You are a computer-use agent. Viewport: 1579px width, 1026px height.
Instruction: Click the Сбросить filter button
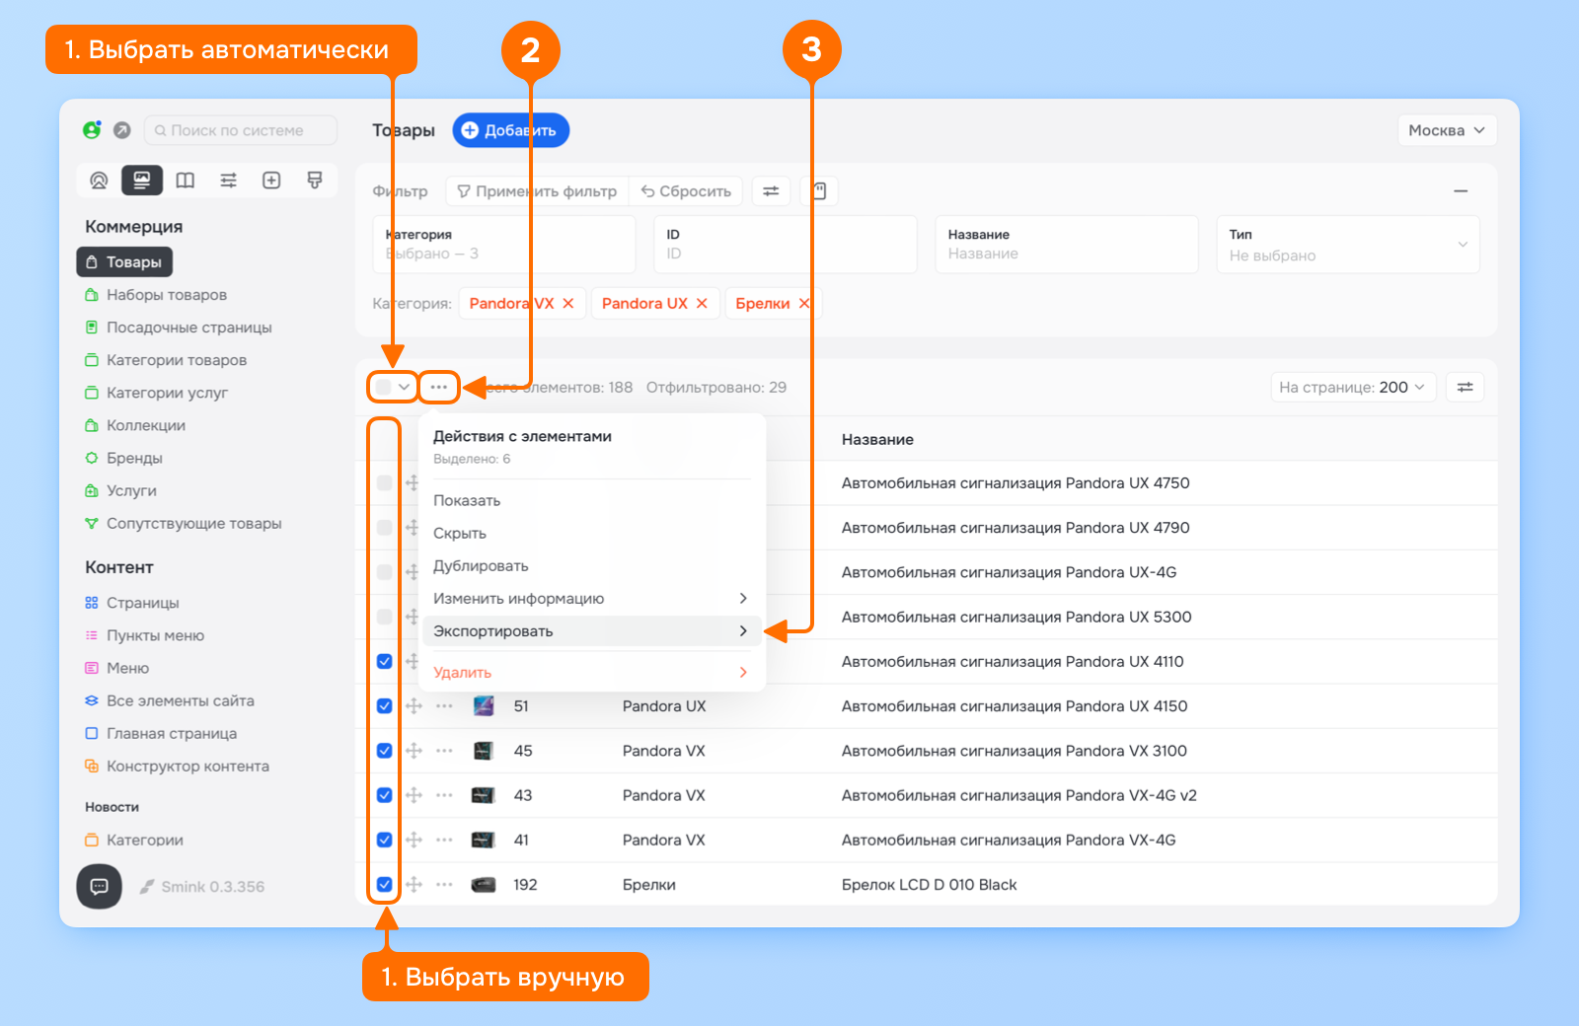[x=686, y=191]
